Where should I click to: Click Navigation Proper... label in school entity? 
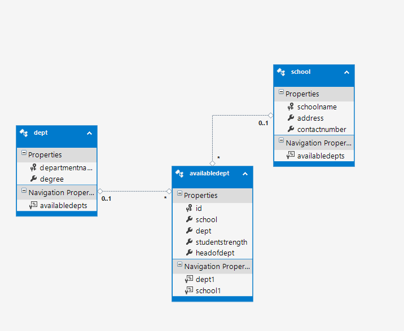(x=318, y=143)
